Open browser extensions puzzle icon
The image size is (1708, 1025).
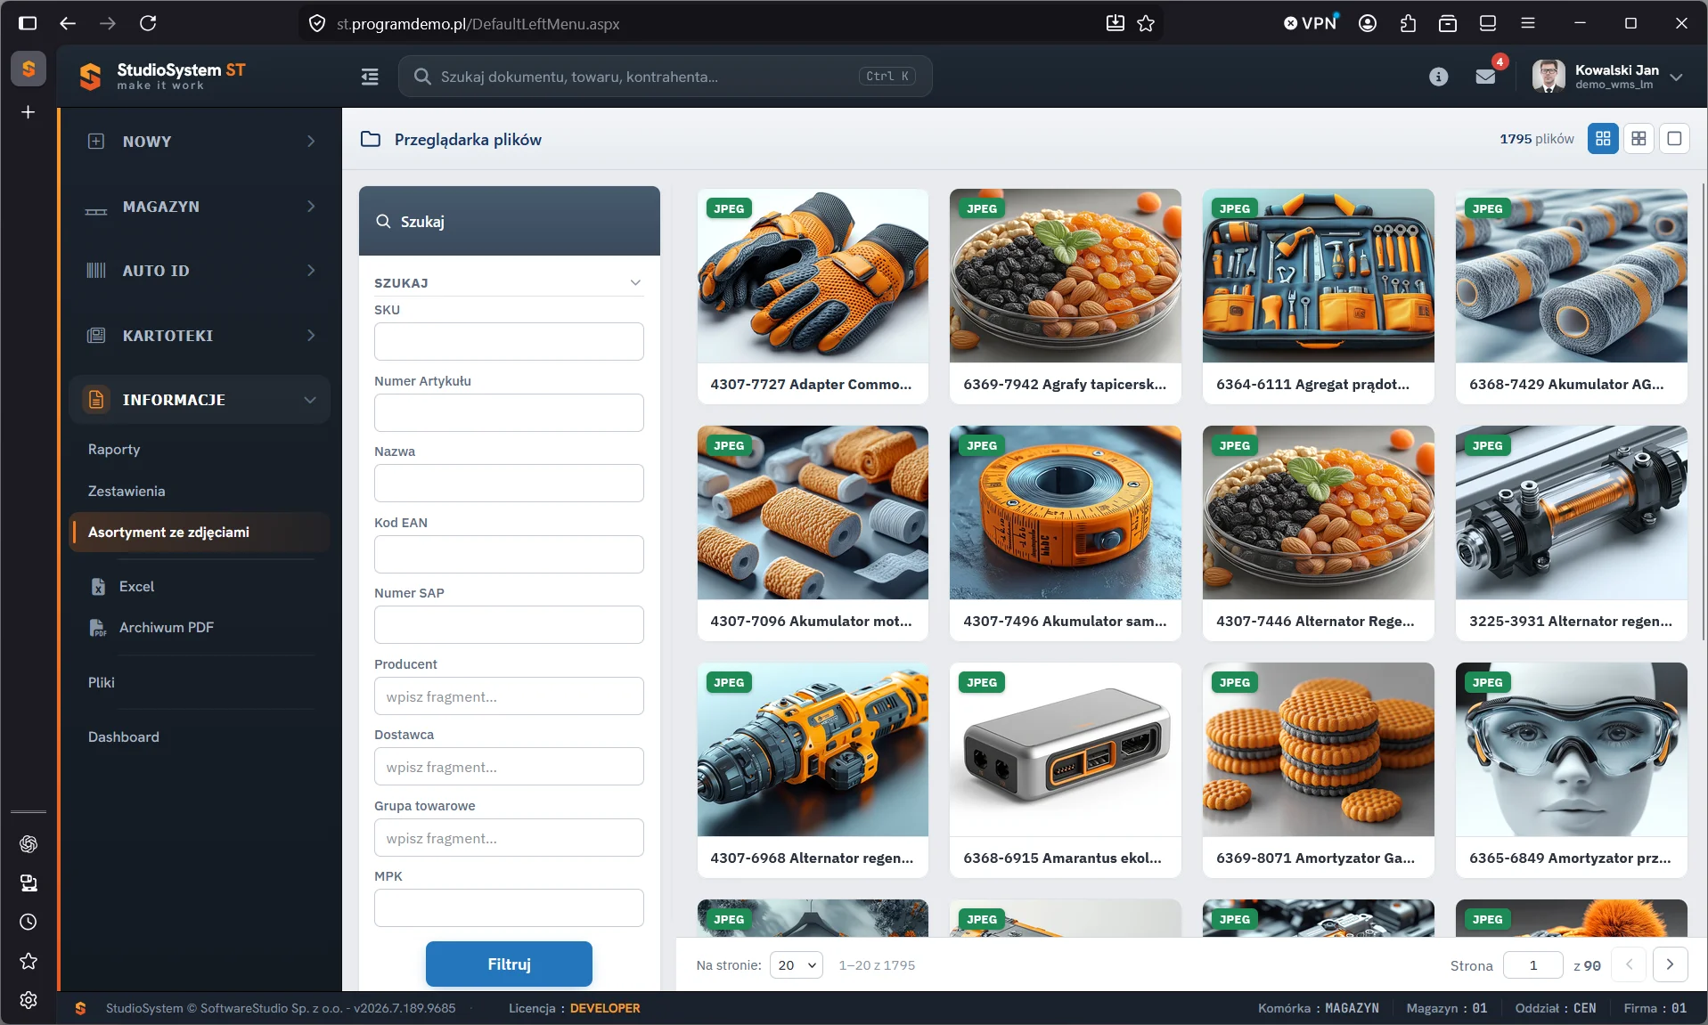1408,23
